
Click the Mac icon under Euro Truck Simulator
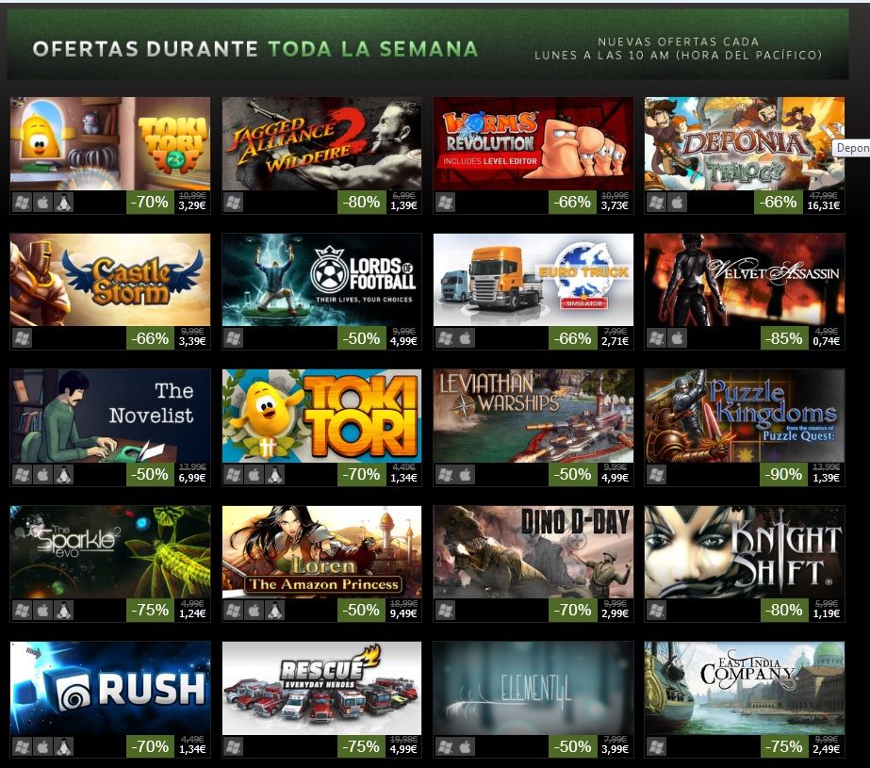coord(466,338)
